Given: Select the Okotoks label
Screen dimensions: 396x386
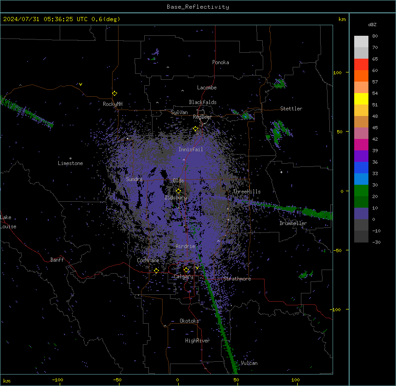Looking at the screenshot, I should [x=189, y=321].
